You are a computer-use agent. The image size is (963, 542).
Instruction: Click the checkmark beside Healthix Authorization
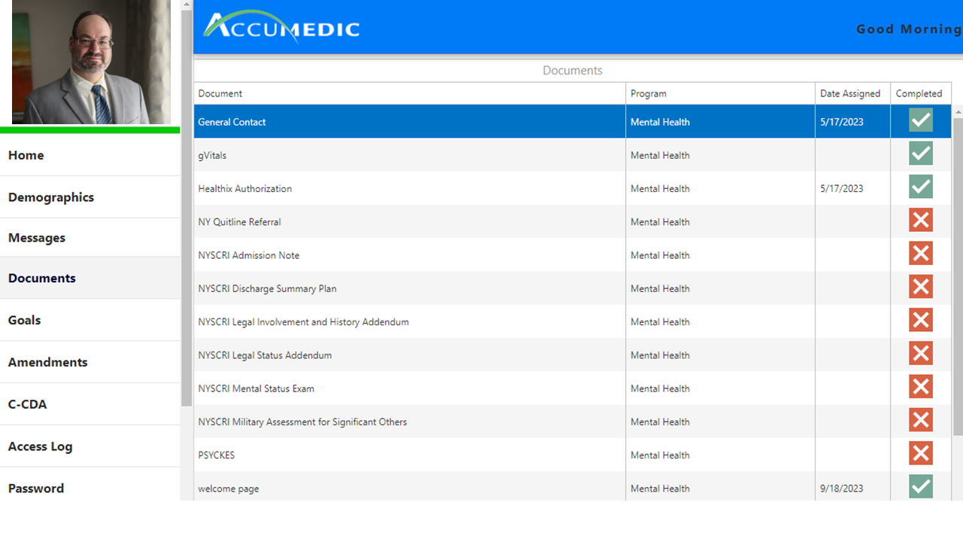920,186
